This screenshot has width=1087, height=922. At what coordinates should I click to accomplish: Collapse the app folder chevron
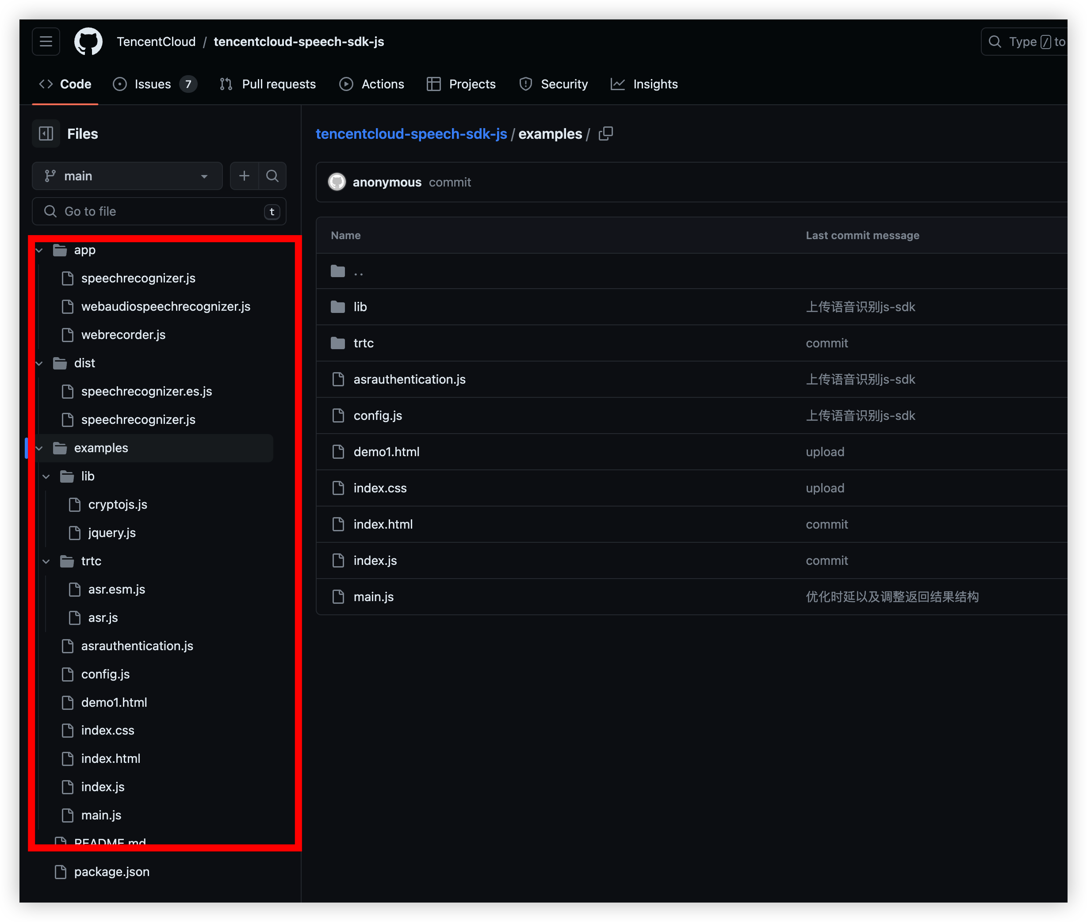pos(39,250)
